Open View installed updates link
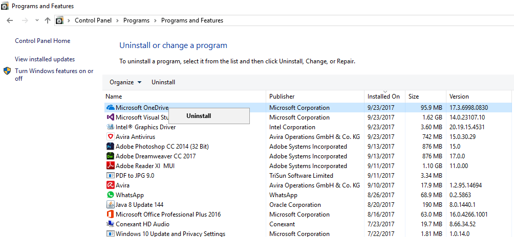The width and height of the screenshot is (514, 237). pos(45,59)
